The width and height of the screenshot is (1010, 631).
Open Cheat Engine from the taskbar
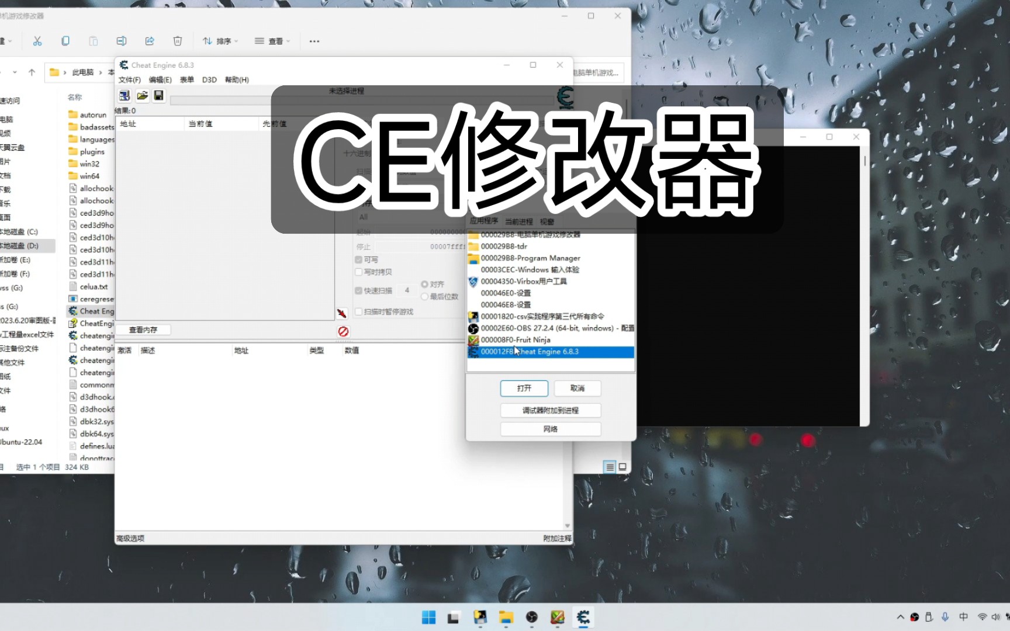[583, 617]
